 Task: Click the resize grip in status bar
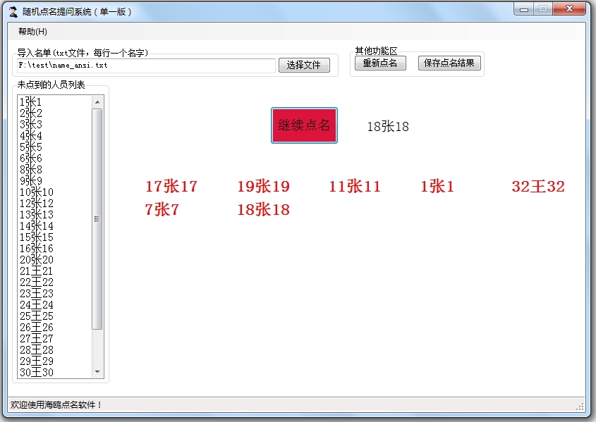[580, 407]
